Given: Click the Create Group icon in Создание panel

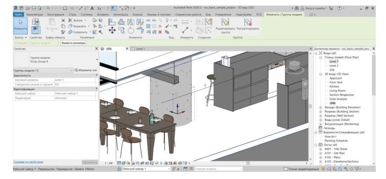Looking at the screenshot, I should coord(209,22).
